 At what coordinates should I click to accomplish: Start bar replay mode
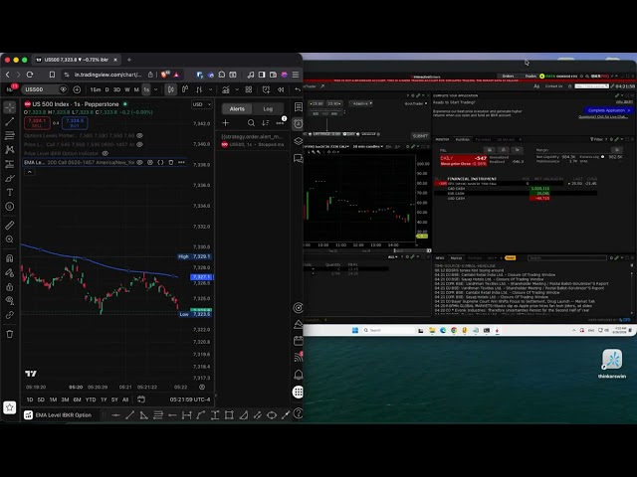(281, 89)
